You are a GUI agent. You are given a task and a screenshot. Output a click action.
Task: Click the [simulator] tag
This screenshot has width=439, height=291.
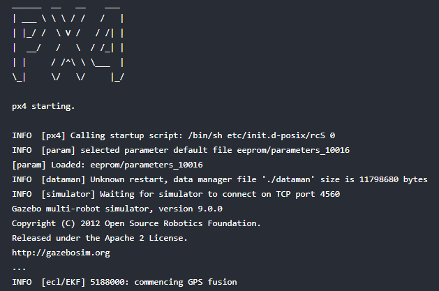point(68,194)
